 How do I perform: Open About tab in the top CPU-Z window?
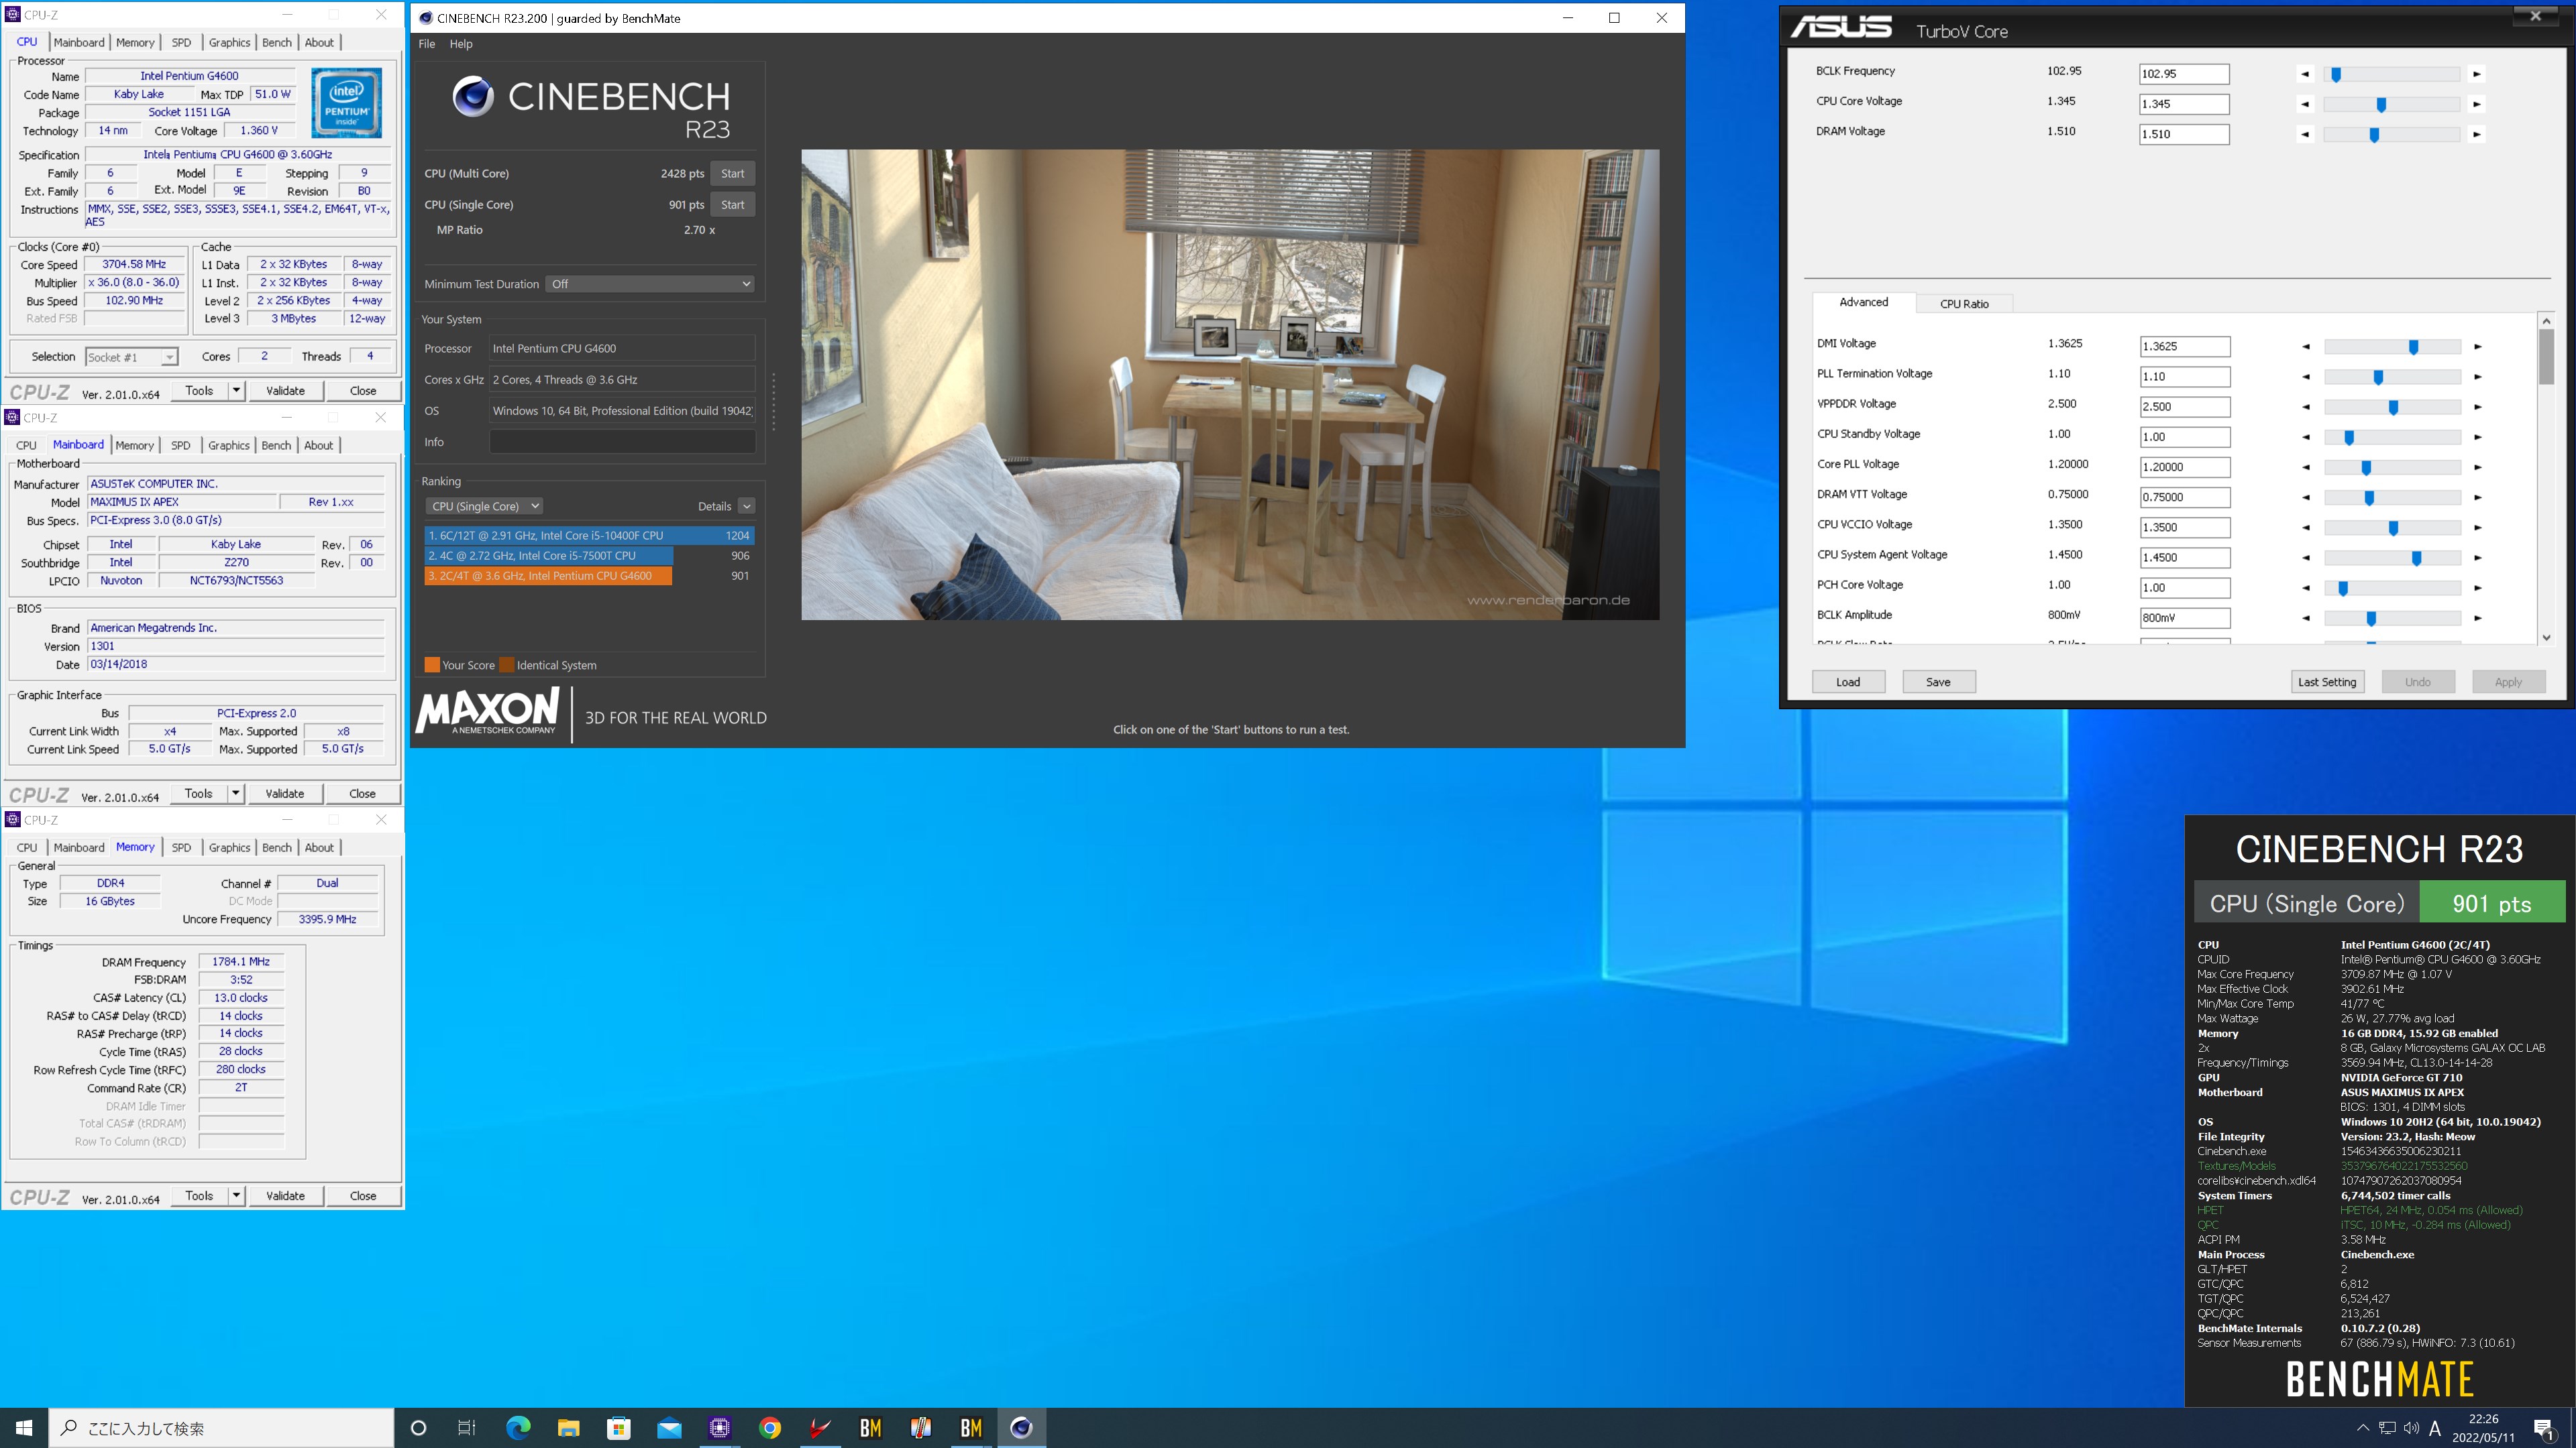coord(319,42)
